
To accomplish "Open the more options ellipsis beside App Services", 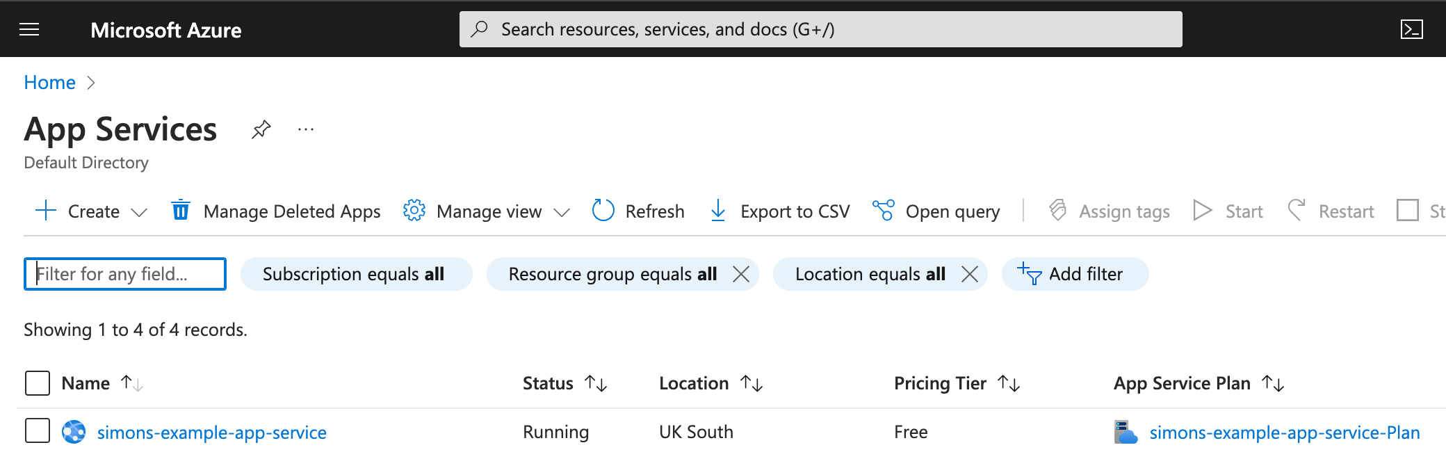I will click(306, 129).
